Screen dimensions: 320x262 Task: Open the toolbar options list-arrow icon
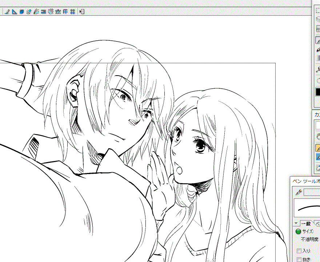(82, 12)
